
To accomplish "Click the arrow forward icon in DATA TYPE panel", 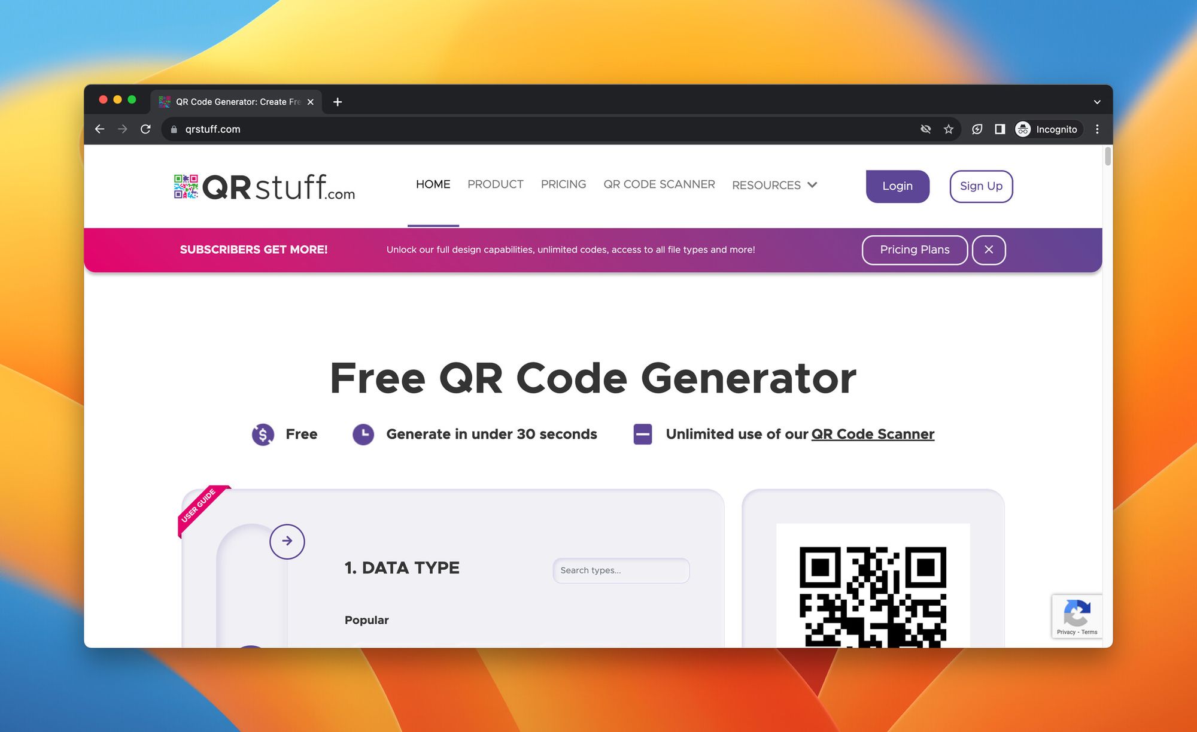I will 287,540.
